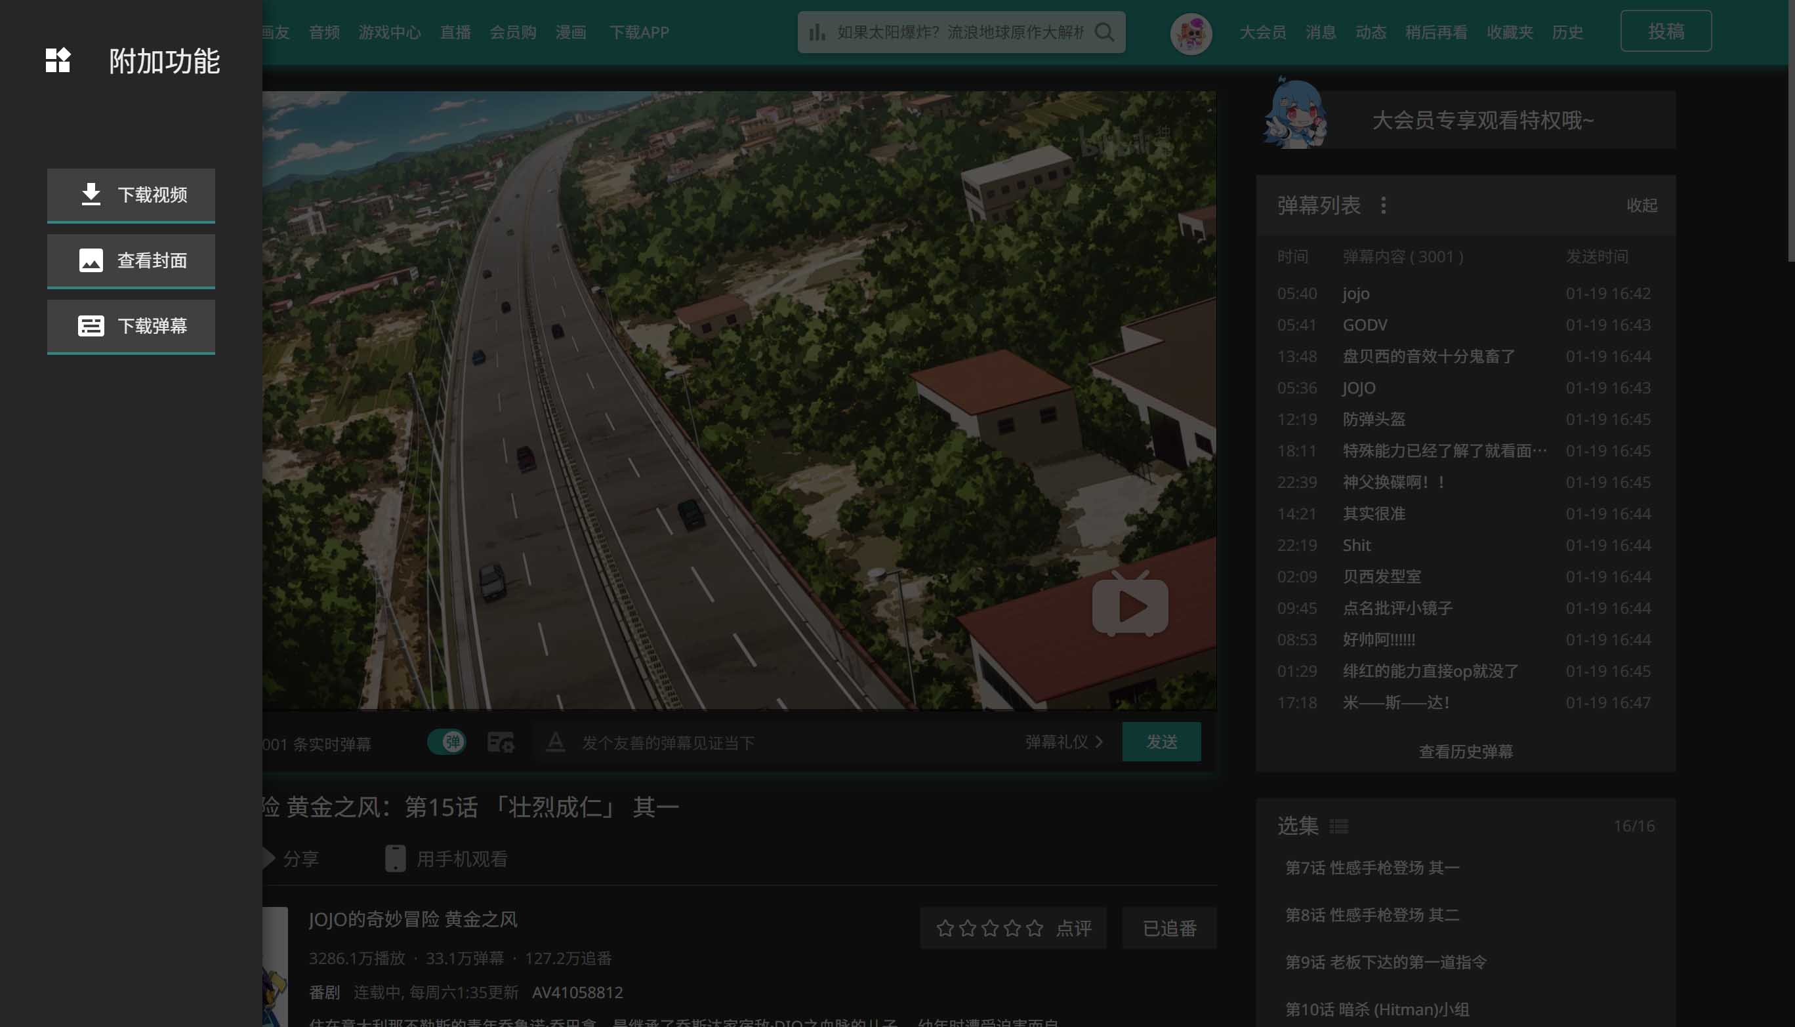The width and height of the screenshot is (1795, 1027).
Task: Click the 附加功能 panel widget icon
Action: [x=58, y=60]
